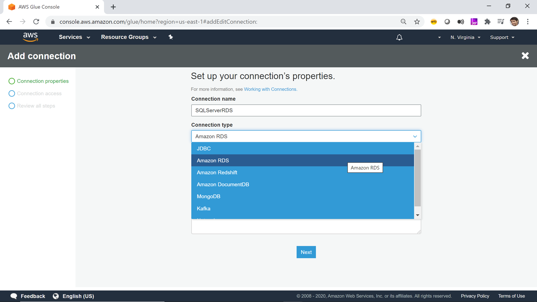The width and height of the screenshot is (537, 302).
Task: Click the globe language icon in footer
Action: tap(56, 296)
